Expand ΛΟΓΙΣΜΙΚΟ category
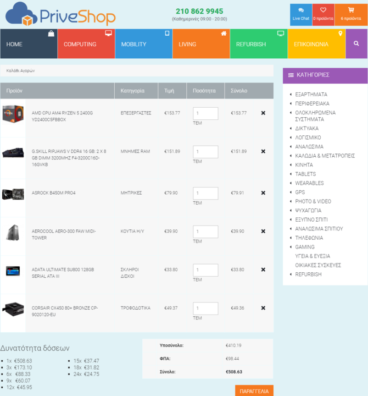Image resolution: width=368 pixels, height=396 pixels. click(308, 137)
